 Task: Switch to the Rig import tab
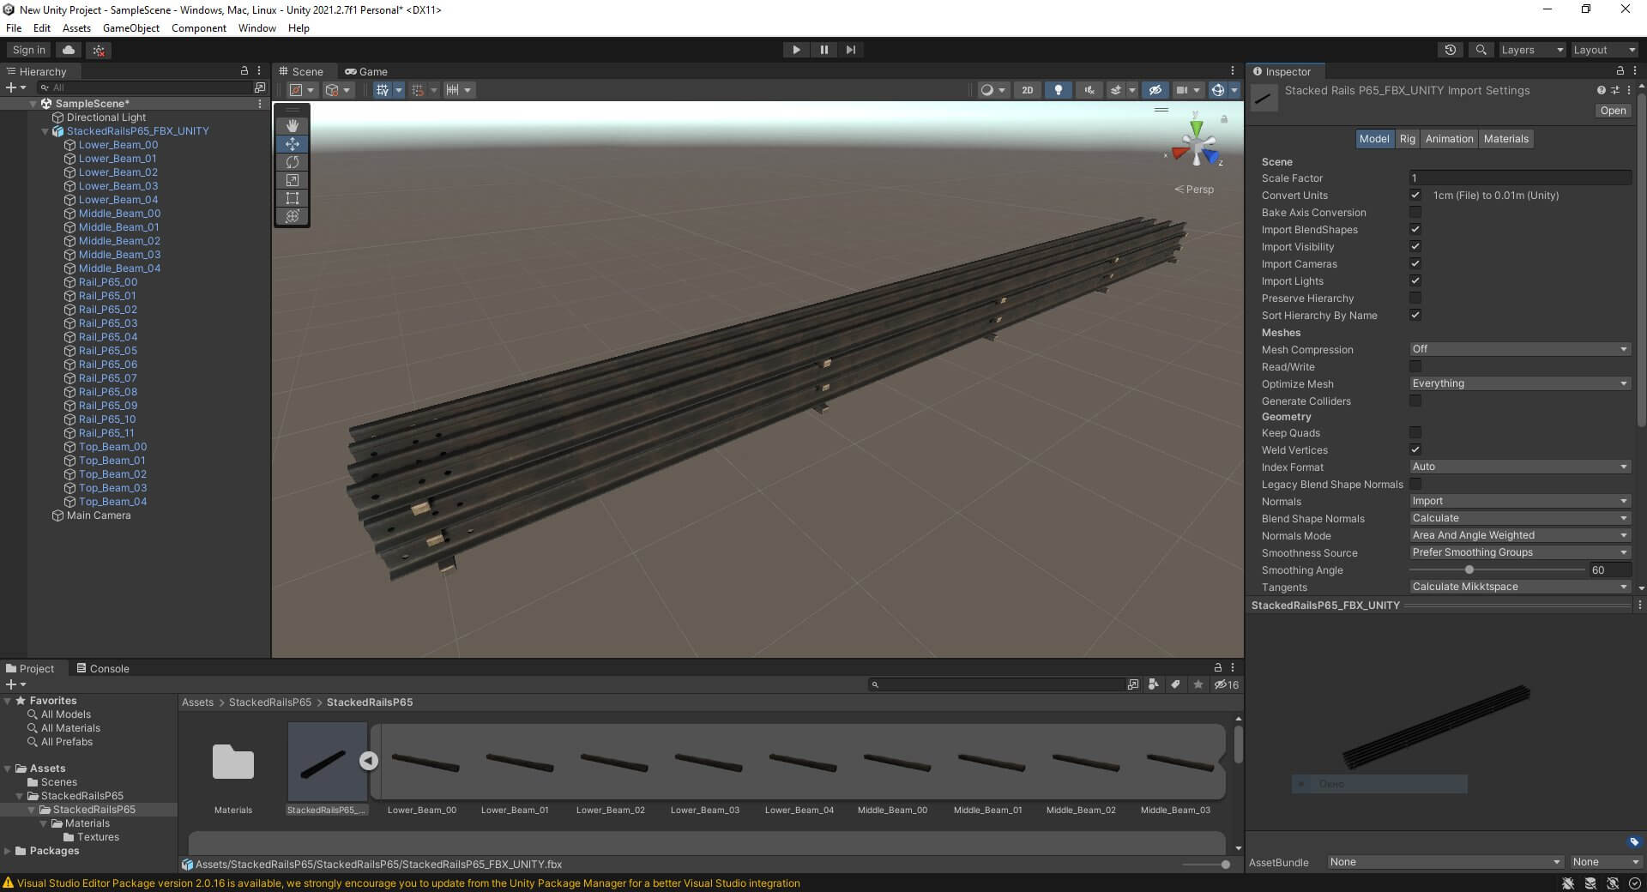(x=1407, y=139)
